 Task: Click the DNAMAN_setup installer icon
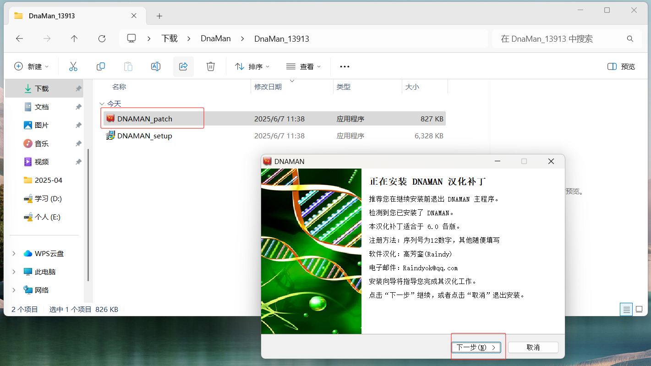tap(110, 136)
